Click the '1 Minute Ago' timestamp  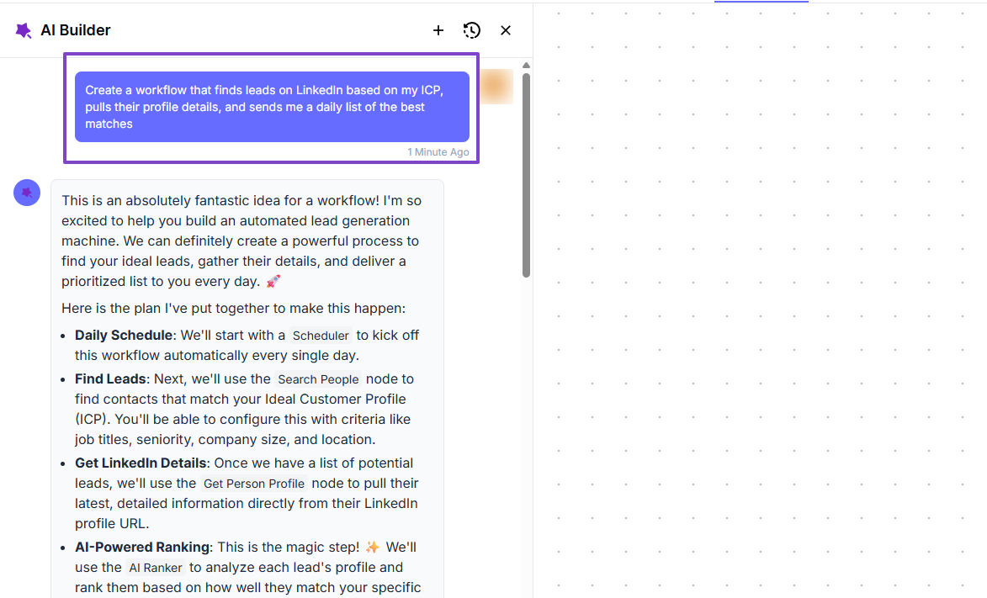[438, 151]
